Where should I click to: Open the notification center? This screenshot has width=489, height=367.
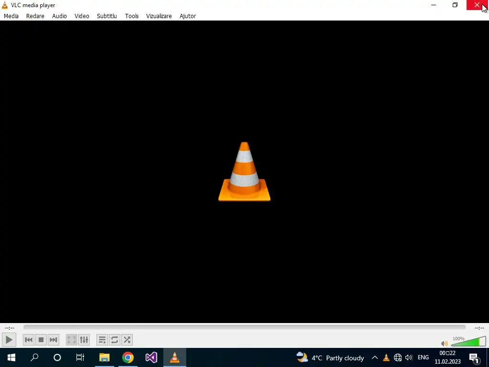coord(474,357)
